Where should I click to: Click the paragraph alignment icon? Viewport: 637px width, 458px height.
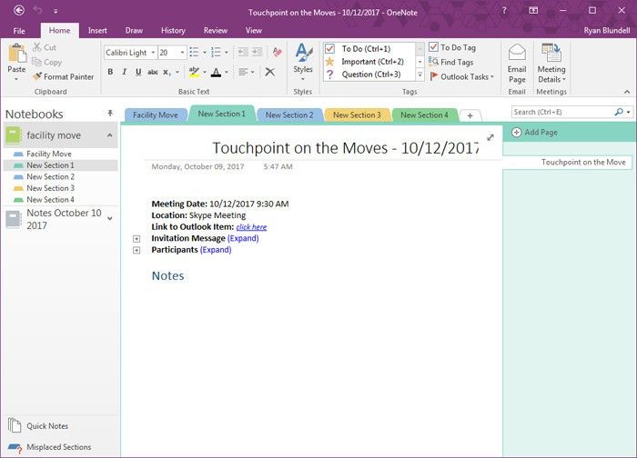(x=243, y=72)
